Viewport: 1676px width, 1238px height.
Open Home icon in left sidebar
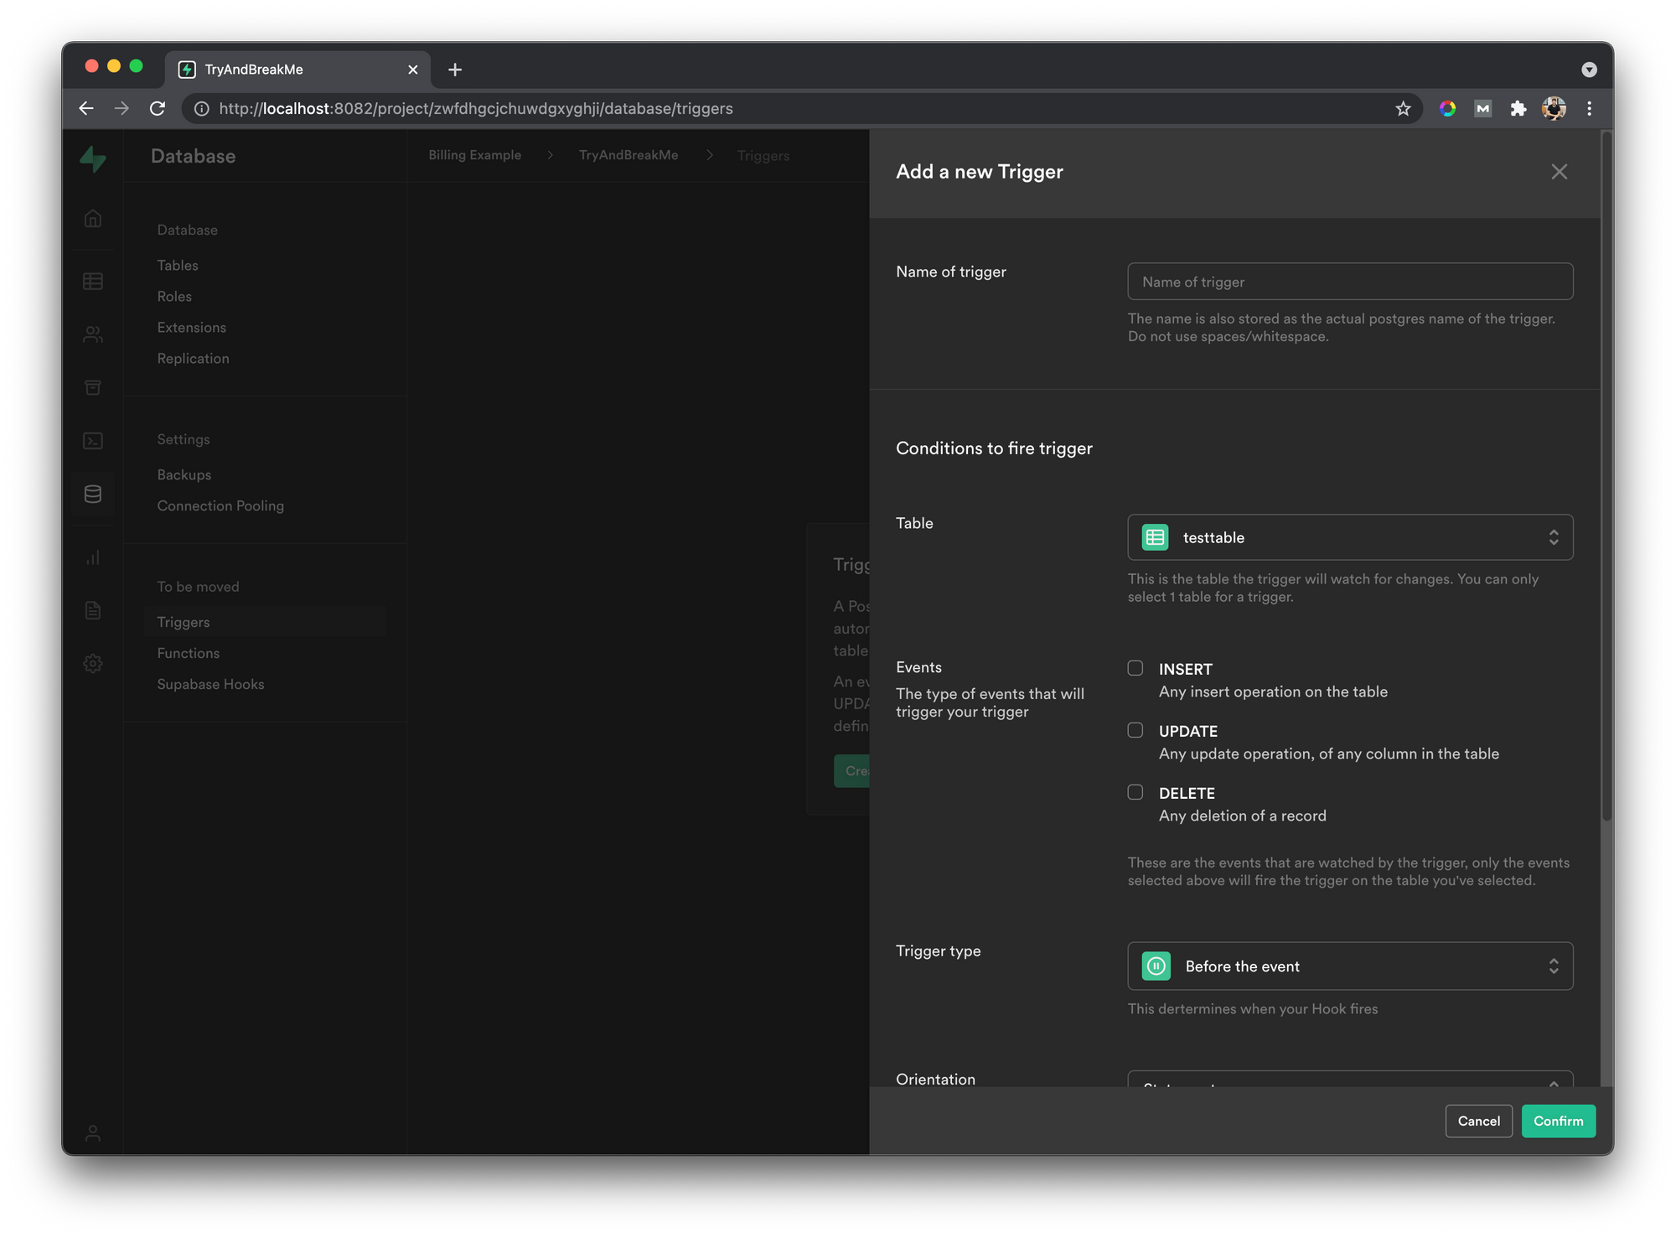[93, 219]
